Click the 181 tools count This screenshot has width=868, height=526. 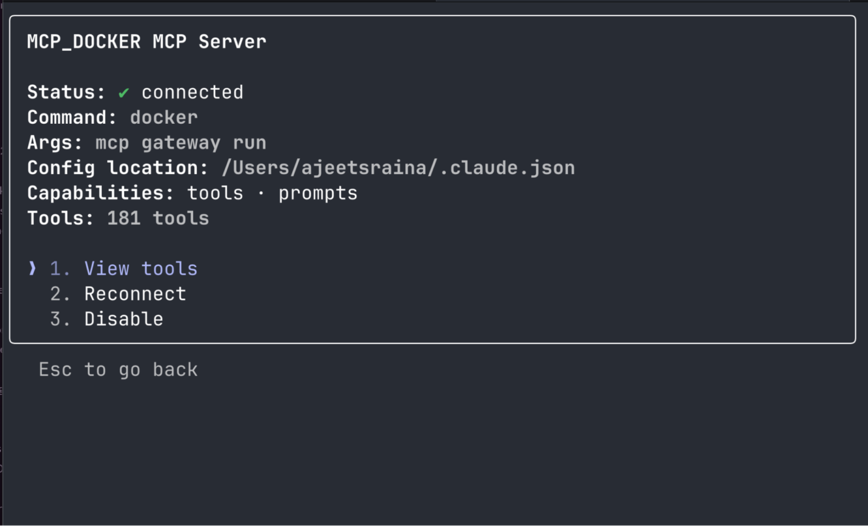(158, 218)
